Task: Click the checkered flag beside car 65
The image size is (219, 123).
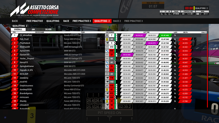Action: (115, 63)
